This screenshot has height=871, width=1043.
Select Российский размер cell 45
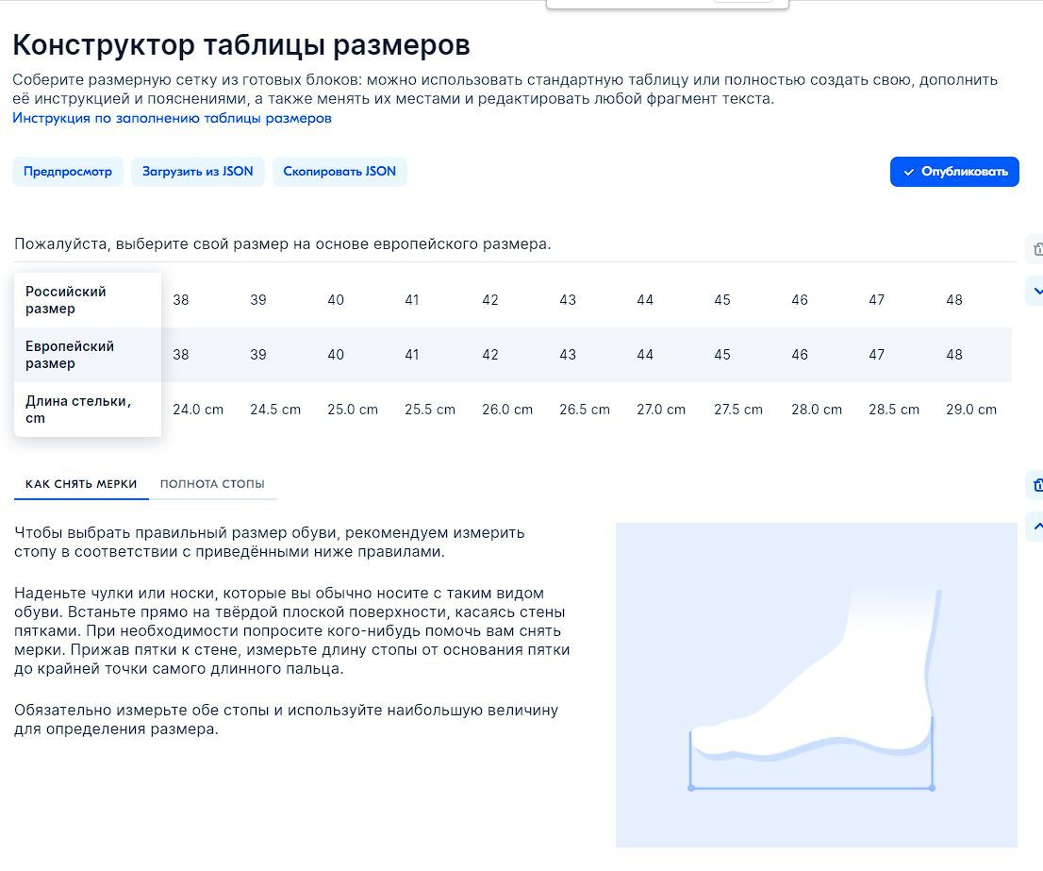[722, 300]
